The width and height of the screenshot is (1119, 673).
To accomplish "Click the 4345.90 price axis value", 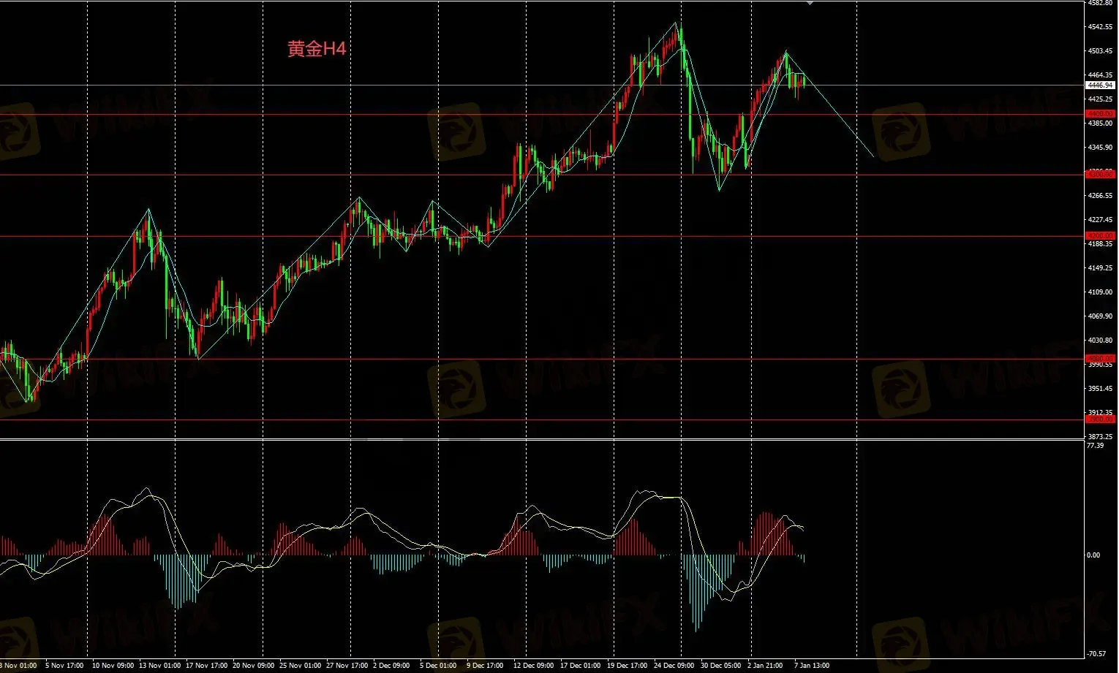I will (x=1100, y=148).
